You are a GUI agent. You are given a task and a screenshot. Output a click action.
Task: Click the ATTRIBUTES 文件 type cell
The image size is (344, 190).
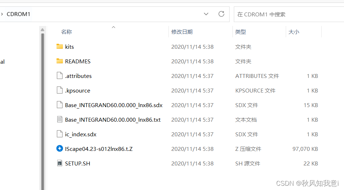[257, 76]
